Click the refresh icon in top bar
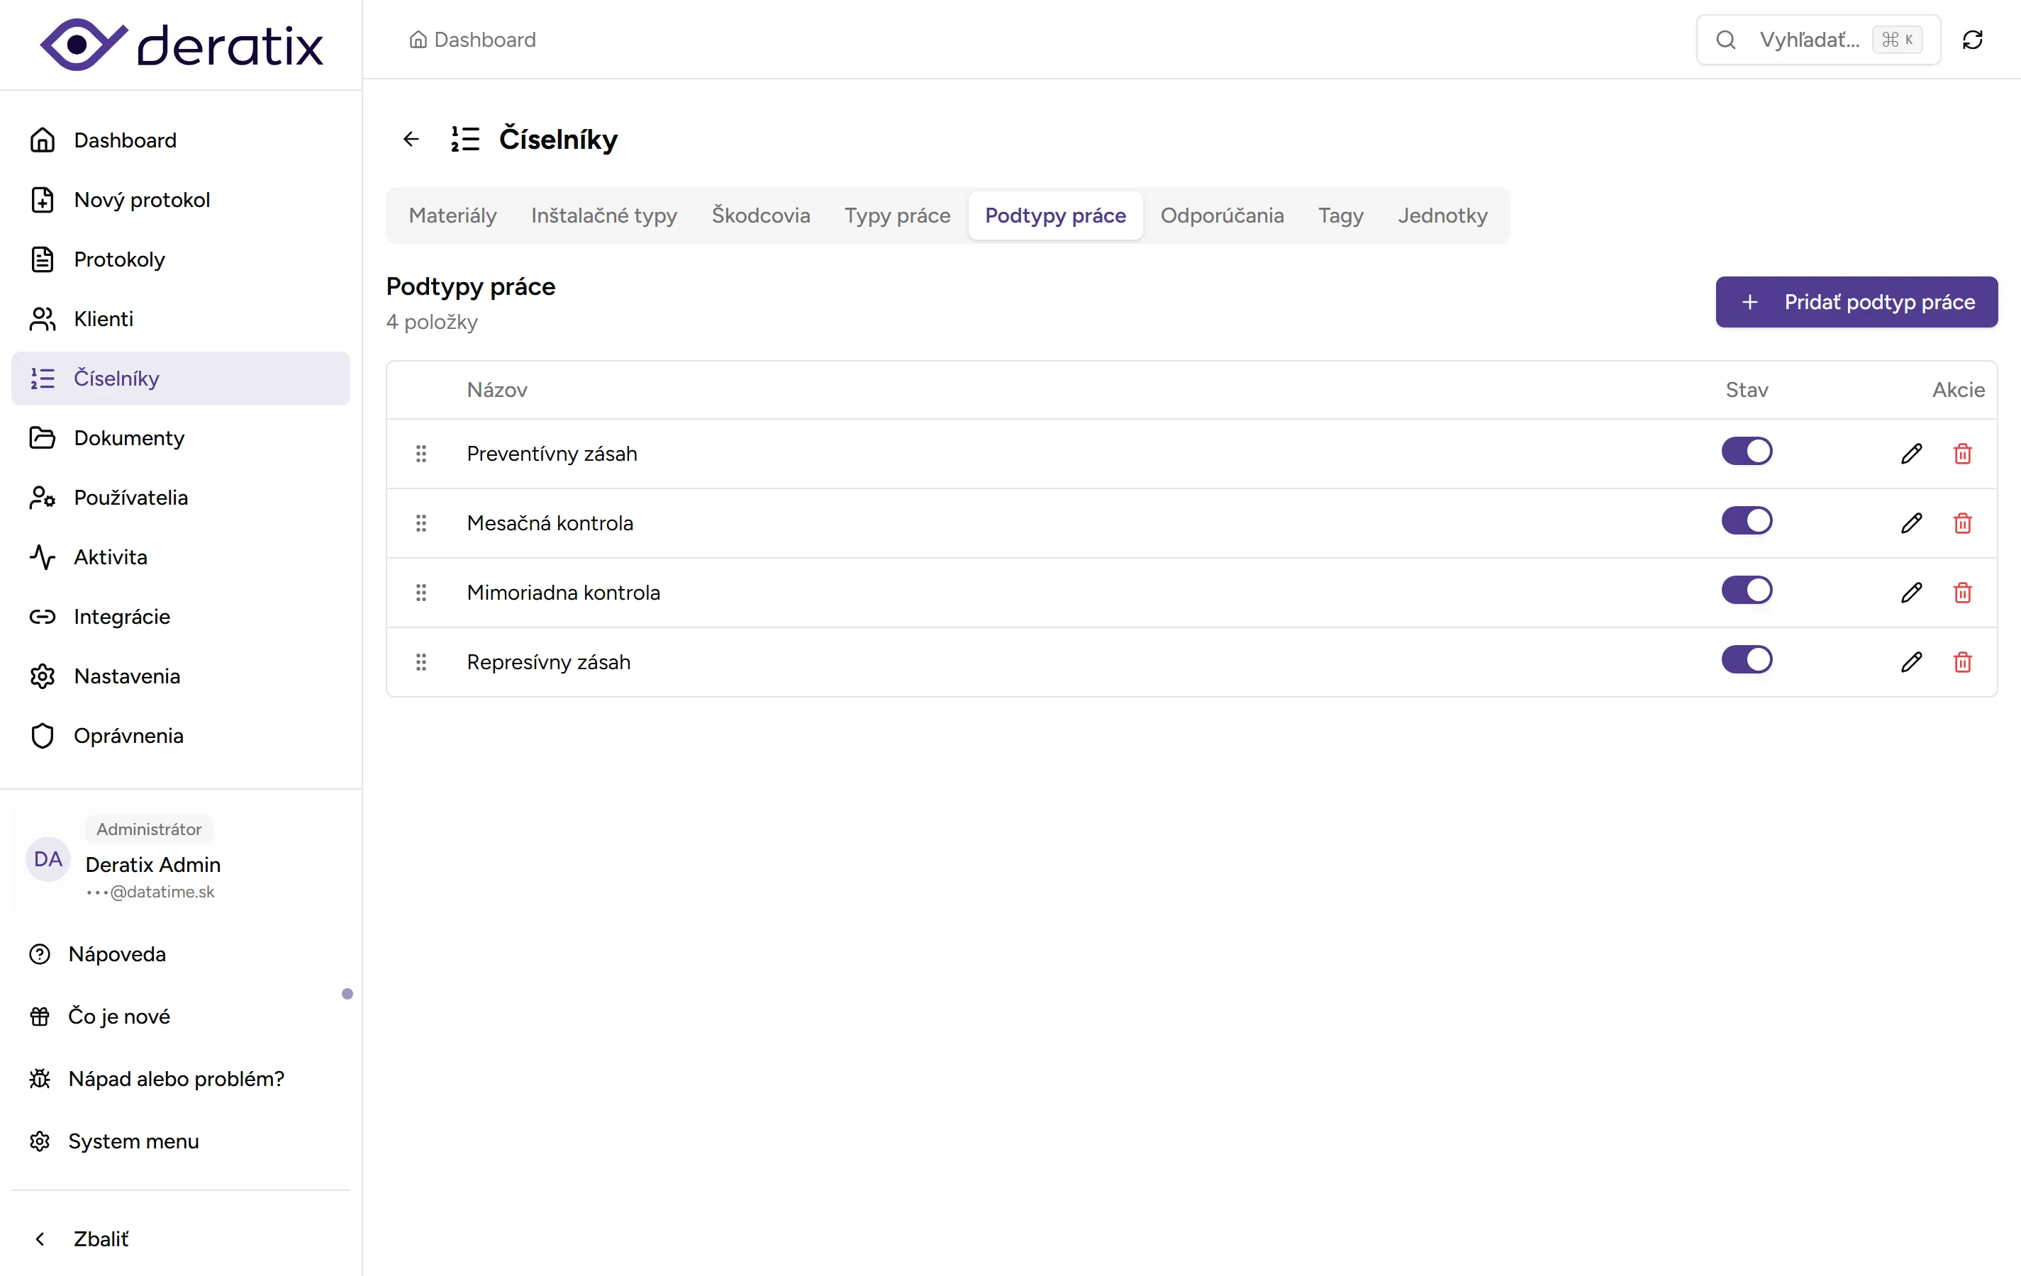 coord(1971,40)
